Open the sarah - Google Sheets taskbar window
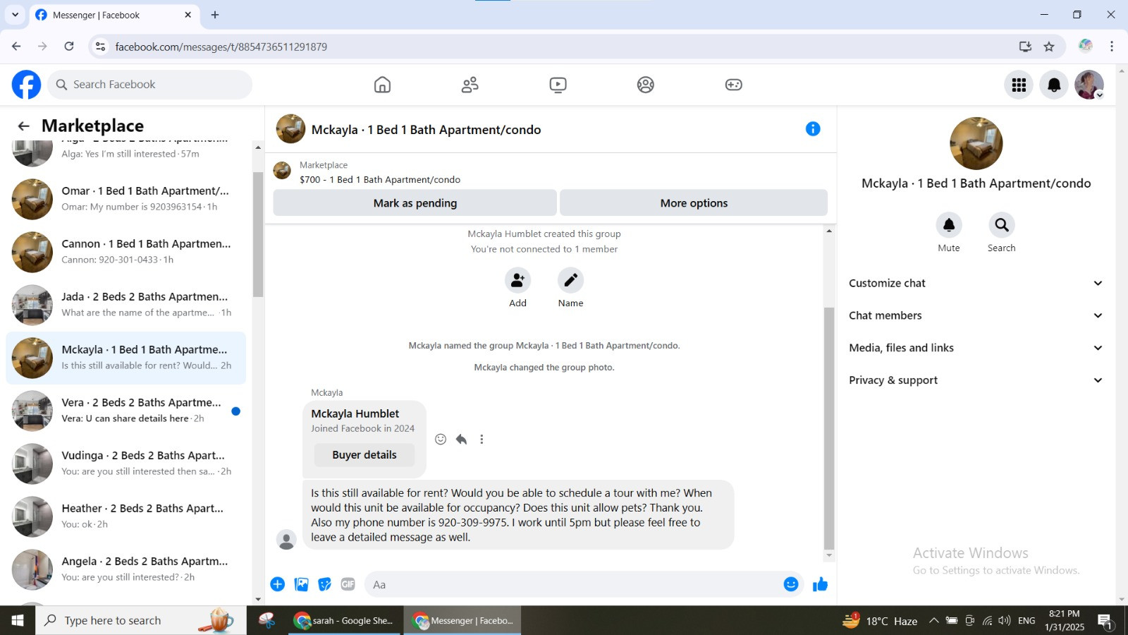This screenshot has width=1128, height=635. tap(345, 621)
